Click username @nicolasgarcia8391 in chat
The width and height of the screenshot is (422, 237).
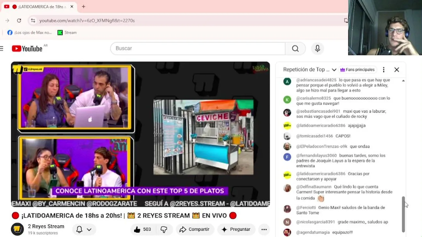pos(316,222)
